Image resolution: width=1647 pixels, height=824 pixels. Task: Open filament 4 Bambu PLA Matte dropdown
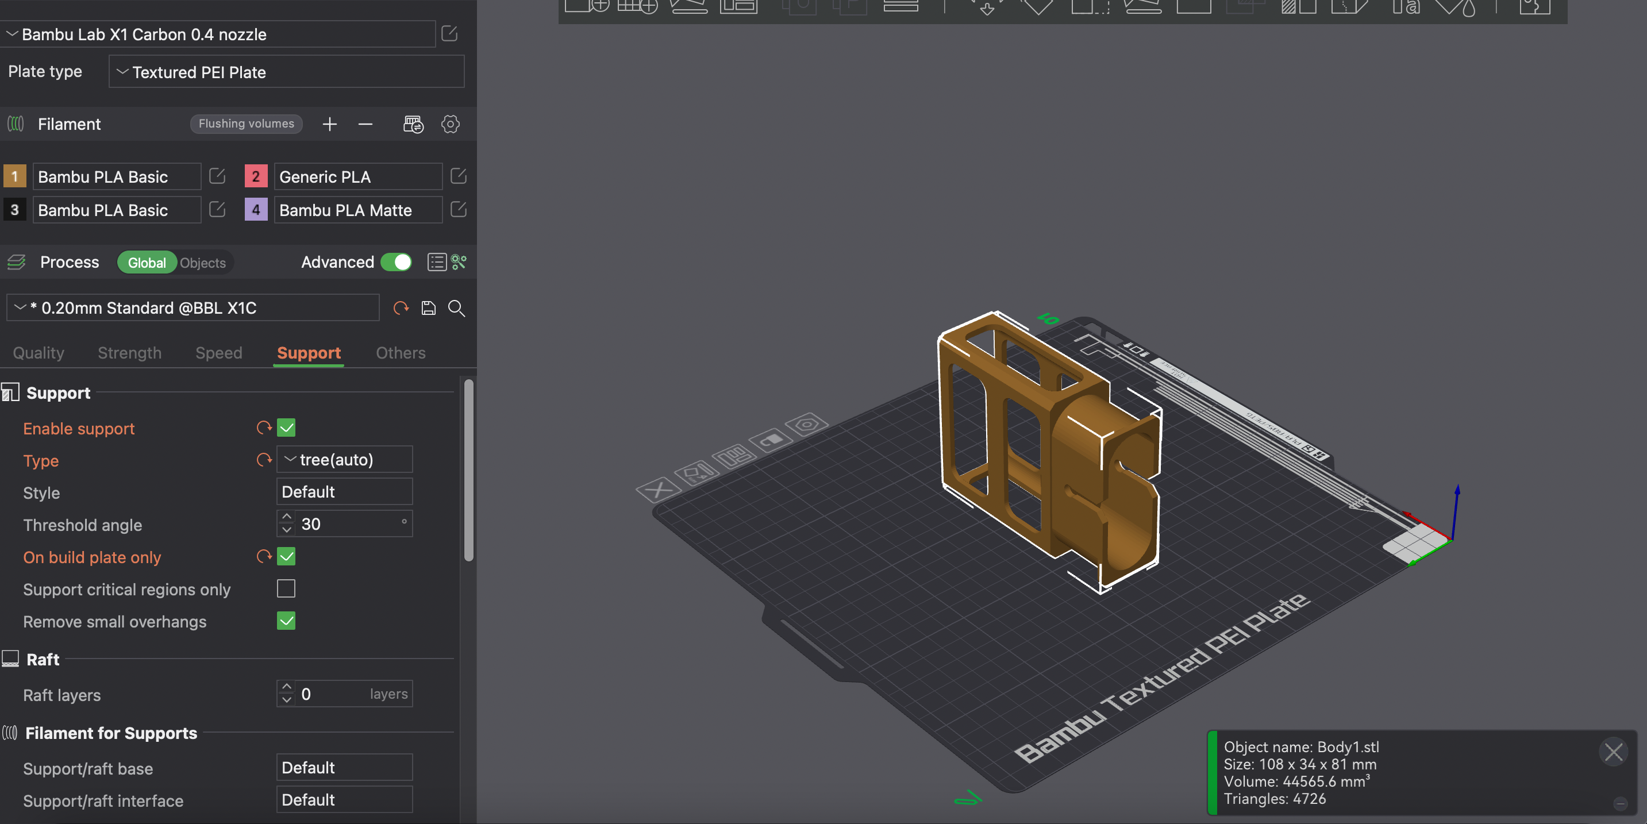tap(358, 210)
